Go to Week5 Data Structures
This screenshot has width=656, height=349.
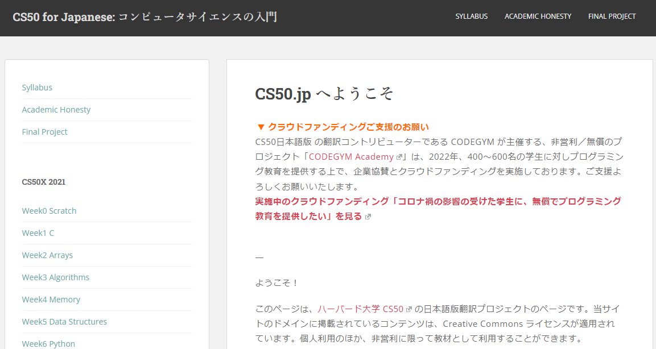(64, 321)
